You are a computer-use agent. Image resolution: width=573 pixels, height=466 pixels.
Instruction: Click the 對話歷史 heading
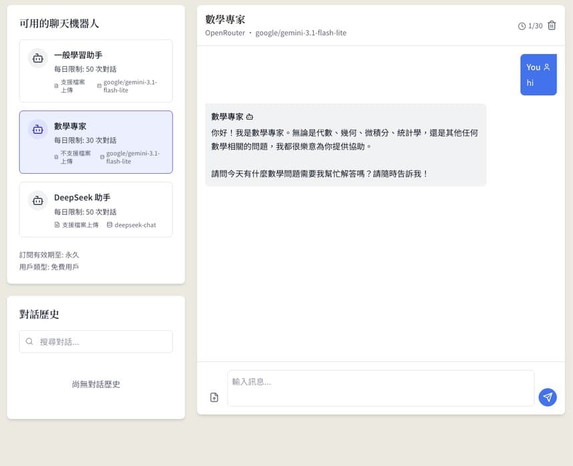tap(39, 314)
